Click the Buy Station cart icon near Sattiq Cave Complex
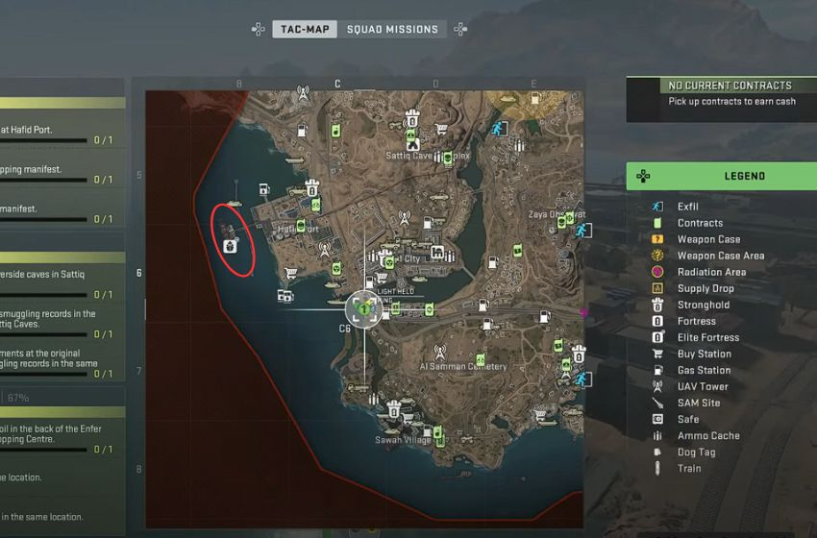Viewport: 817px width, 538px height. coord(441,128)
